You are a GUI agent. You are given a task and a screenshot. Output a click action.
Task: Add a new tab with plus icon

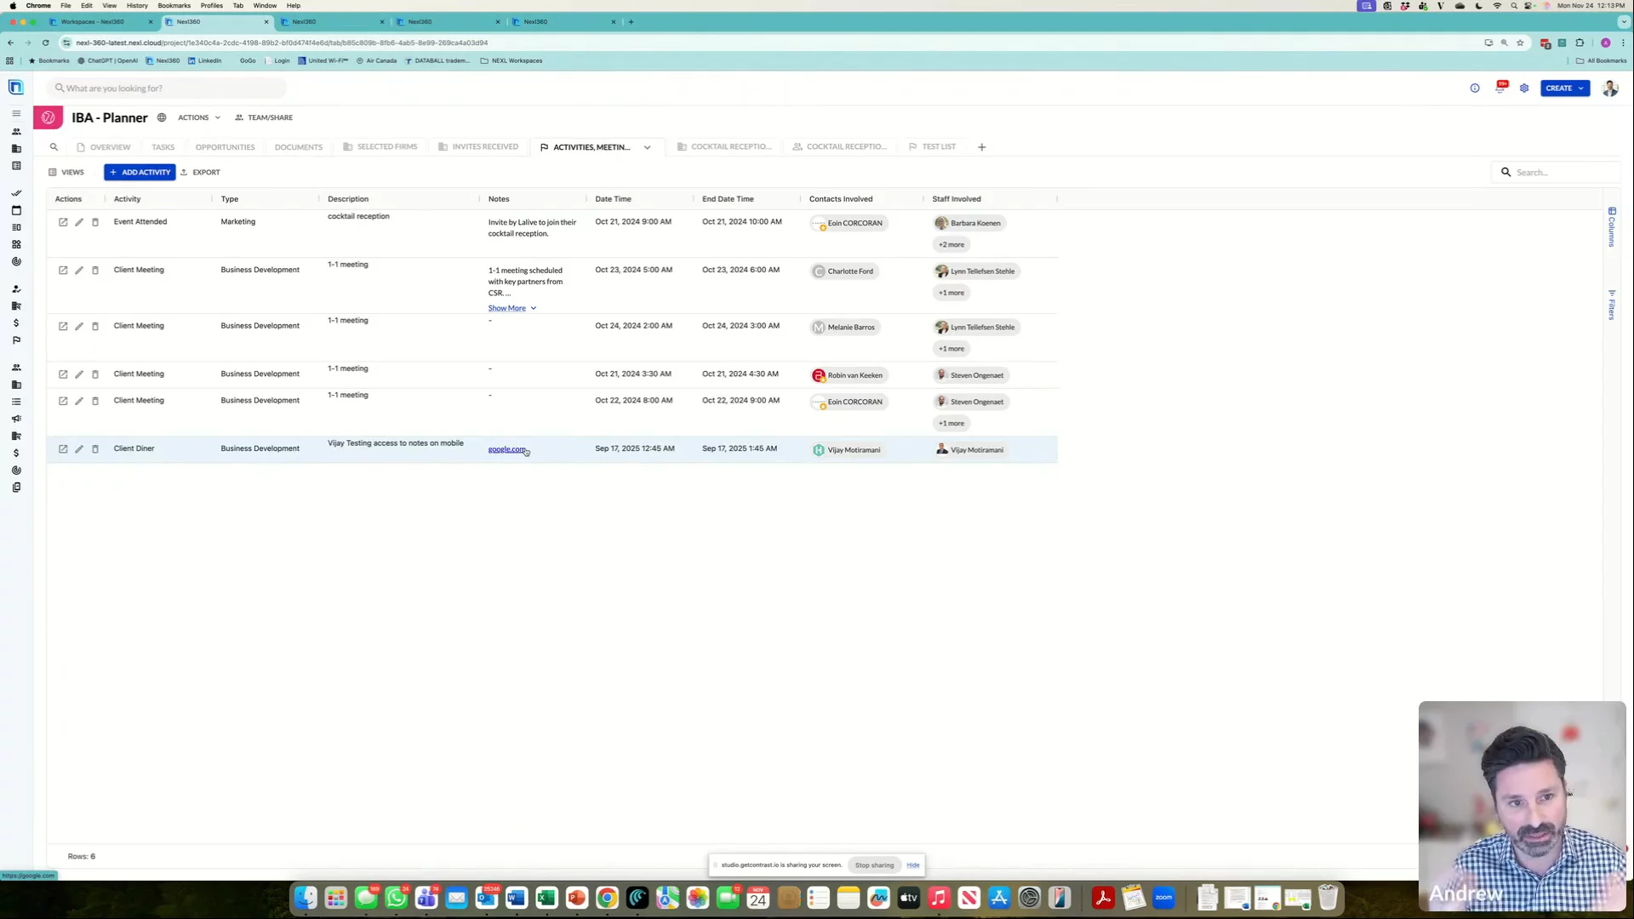tap(981, 147)
